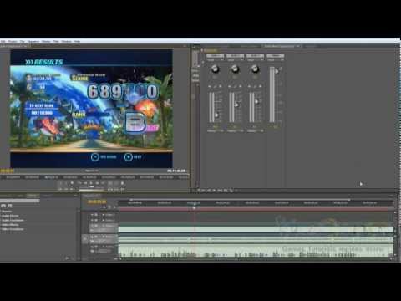401x301 pixels.
Task: Open the Help menu
Action: (77, 41)
